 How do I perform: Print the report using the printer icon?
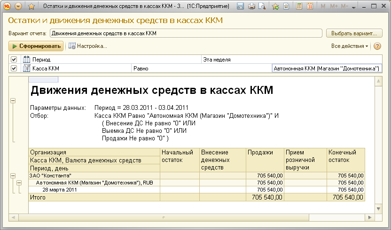click(251, 6)
